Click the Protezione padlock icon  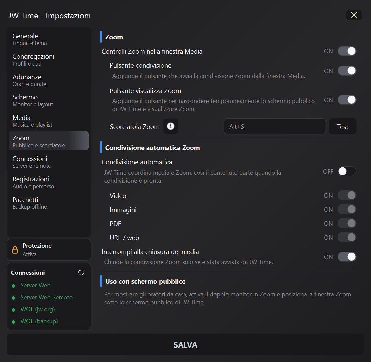(15, 250)
